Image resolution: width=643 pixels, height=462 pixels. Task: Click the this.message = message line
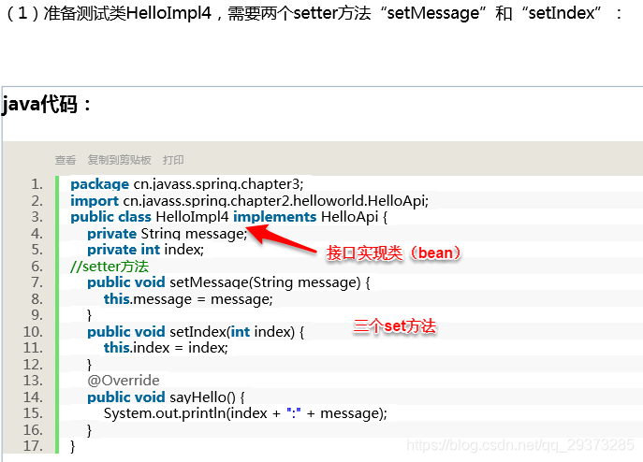click(188, 299)
